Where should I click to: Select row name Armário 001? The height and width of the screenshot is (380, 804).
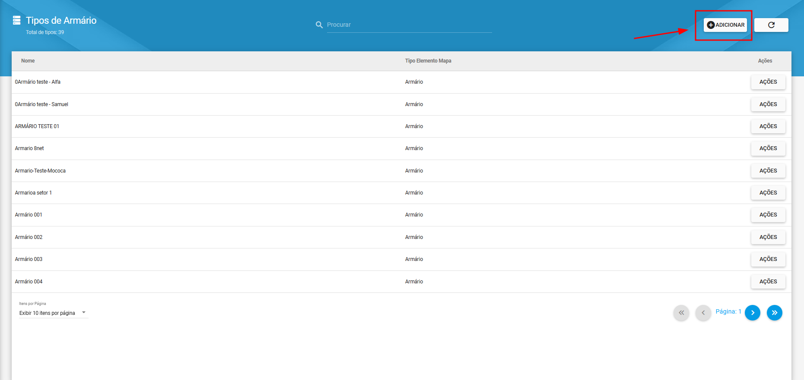[29, 215]
